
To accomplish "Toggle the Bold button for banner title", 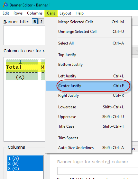I will click(35, 22).
